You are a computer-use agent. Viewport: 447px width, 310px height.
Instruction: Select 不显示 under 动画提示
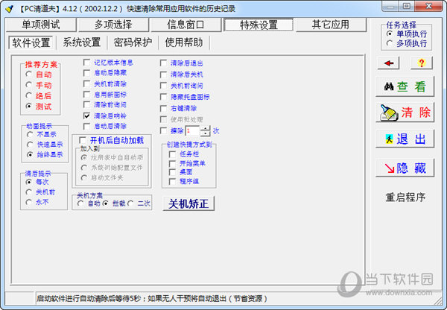tap(41, 134)
